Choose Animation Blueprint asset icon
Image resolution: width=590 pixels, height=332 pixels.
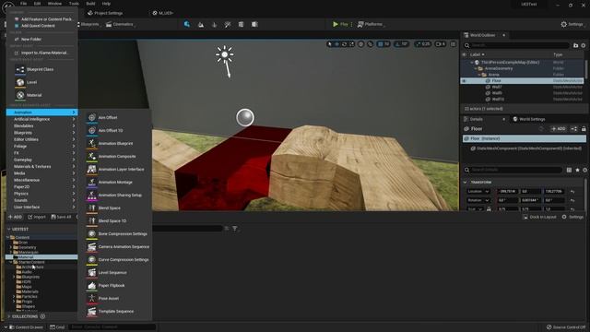(91, 144)
